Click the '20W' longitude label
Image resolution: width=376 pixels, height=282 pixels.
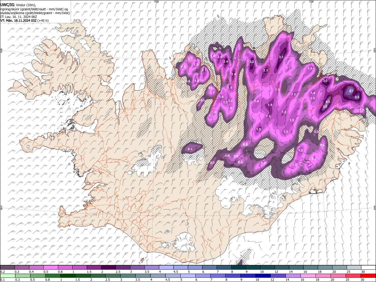click(156, 1)
